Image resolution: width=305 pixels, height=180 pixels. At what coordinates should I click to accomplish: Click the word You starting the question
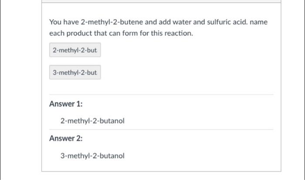pos(55,22)
